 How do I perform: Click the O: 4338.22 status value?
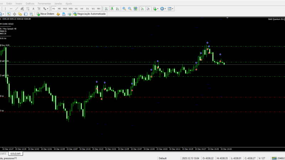coord(208,158)
